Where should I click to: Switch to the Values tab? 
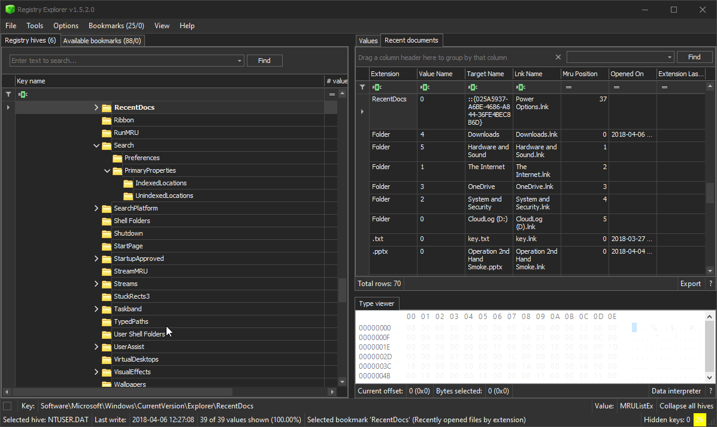pyautogui.click(x=368, y=40)
